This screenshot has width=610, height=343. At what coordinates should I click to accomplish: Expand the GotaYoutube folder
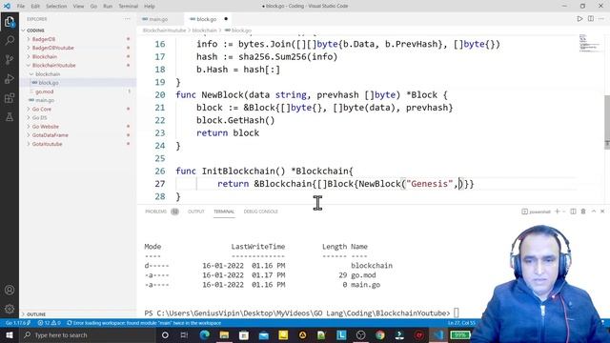(x=78, y=144)
